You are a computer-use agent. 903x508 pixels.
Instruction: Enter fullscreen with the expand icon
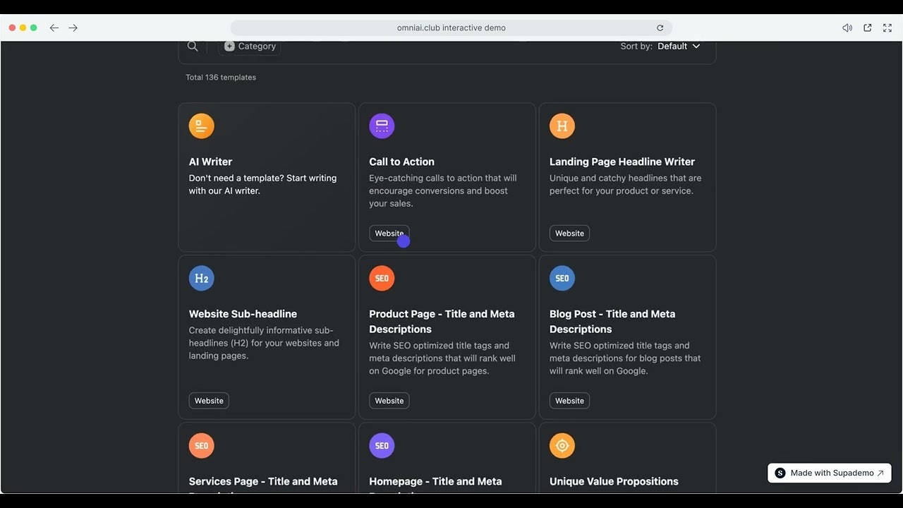click(887, 28)
